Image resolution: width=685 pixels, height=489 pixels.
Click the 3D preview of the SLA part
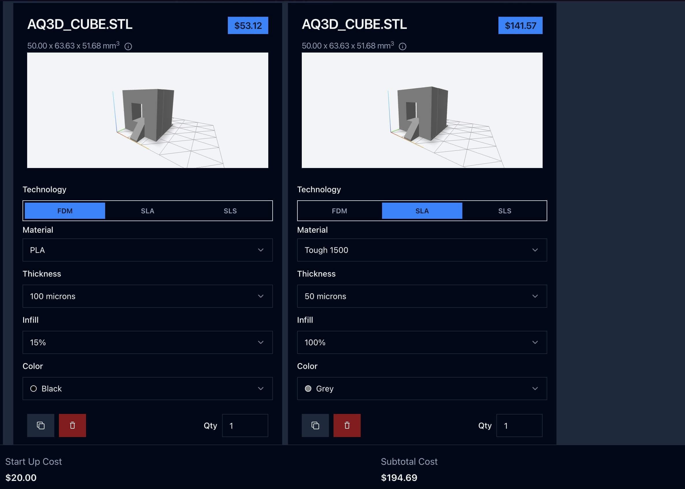point(422,110)
